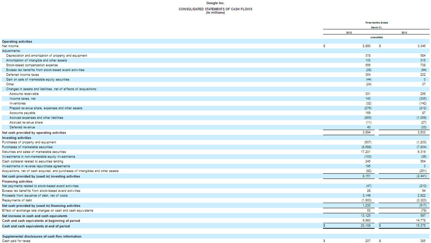Viewport: 431px width, 243px height.
Task: Select the Accrued revenue share label
Action: [x=26, y=122]
